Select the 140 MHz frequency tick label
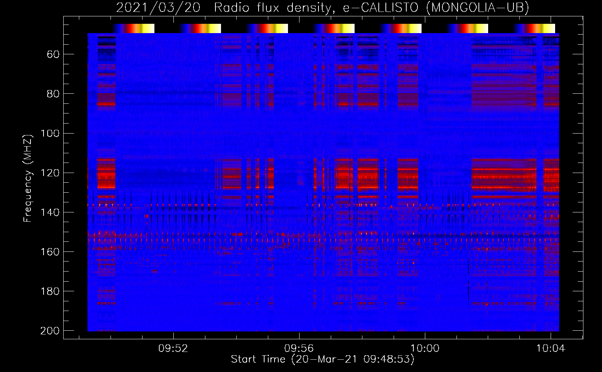Image resolution: width=602 pixels, height=372 pixels. (50, 212)
